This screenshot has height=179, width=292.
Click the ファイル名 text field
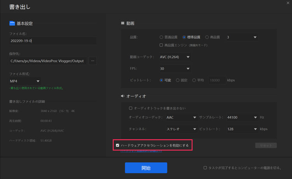point(53,41)
